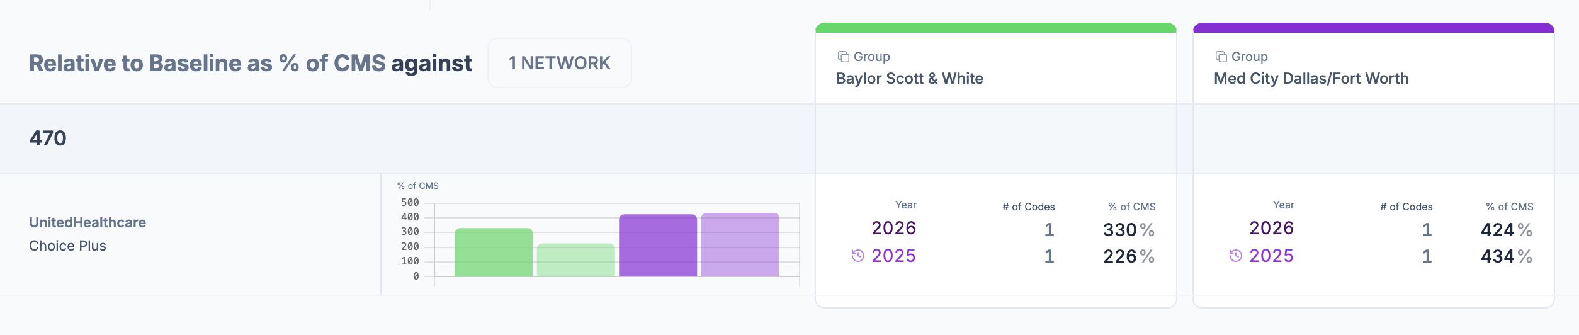Image resolution: width=1579 pixels, height=335 pixels.
Task: Select the dark purple 2026 Med City bar
Action: click(658, 245)
